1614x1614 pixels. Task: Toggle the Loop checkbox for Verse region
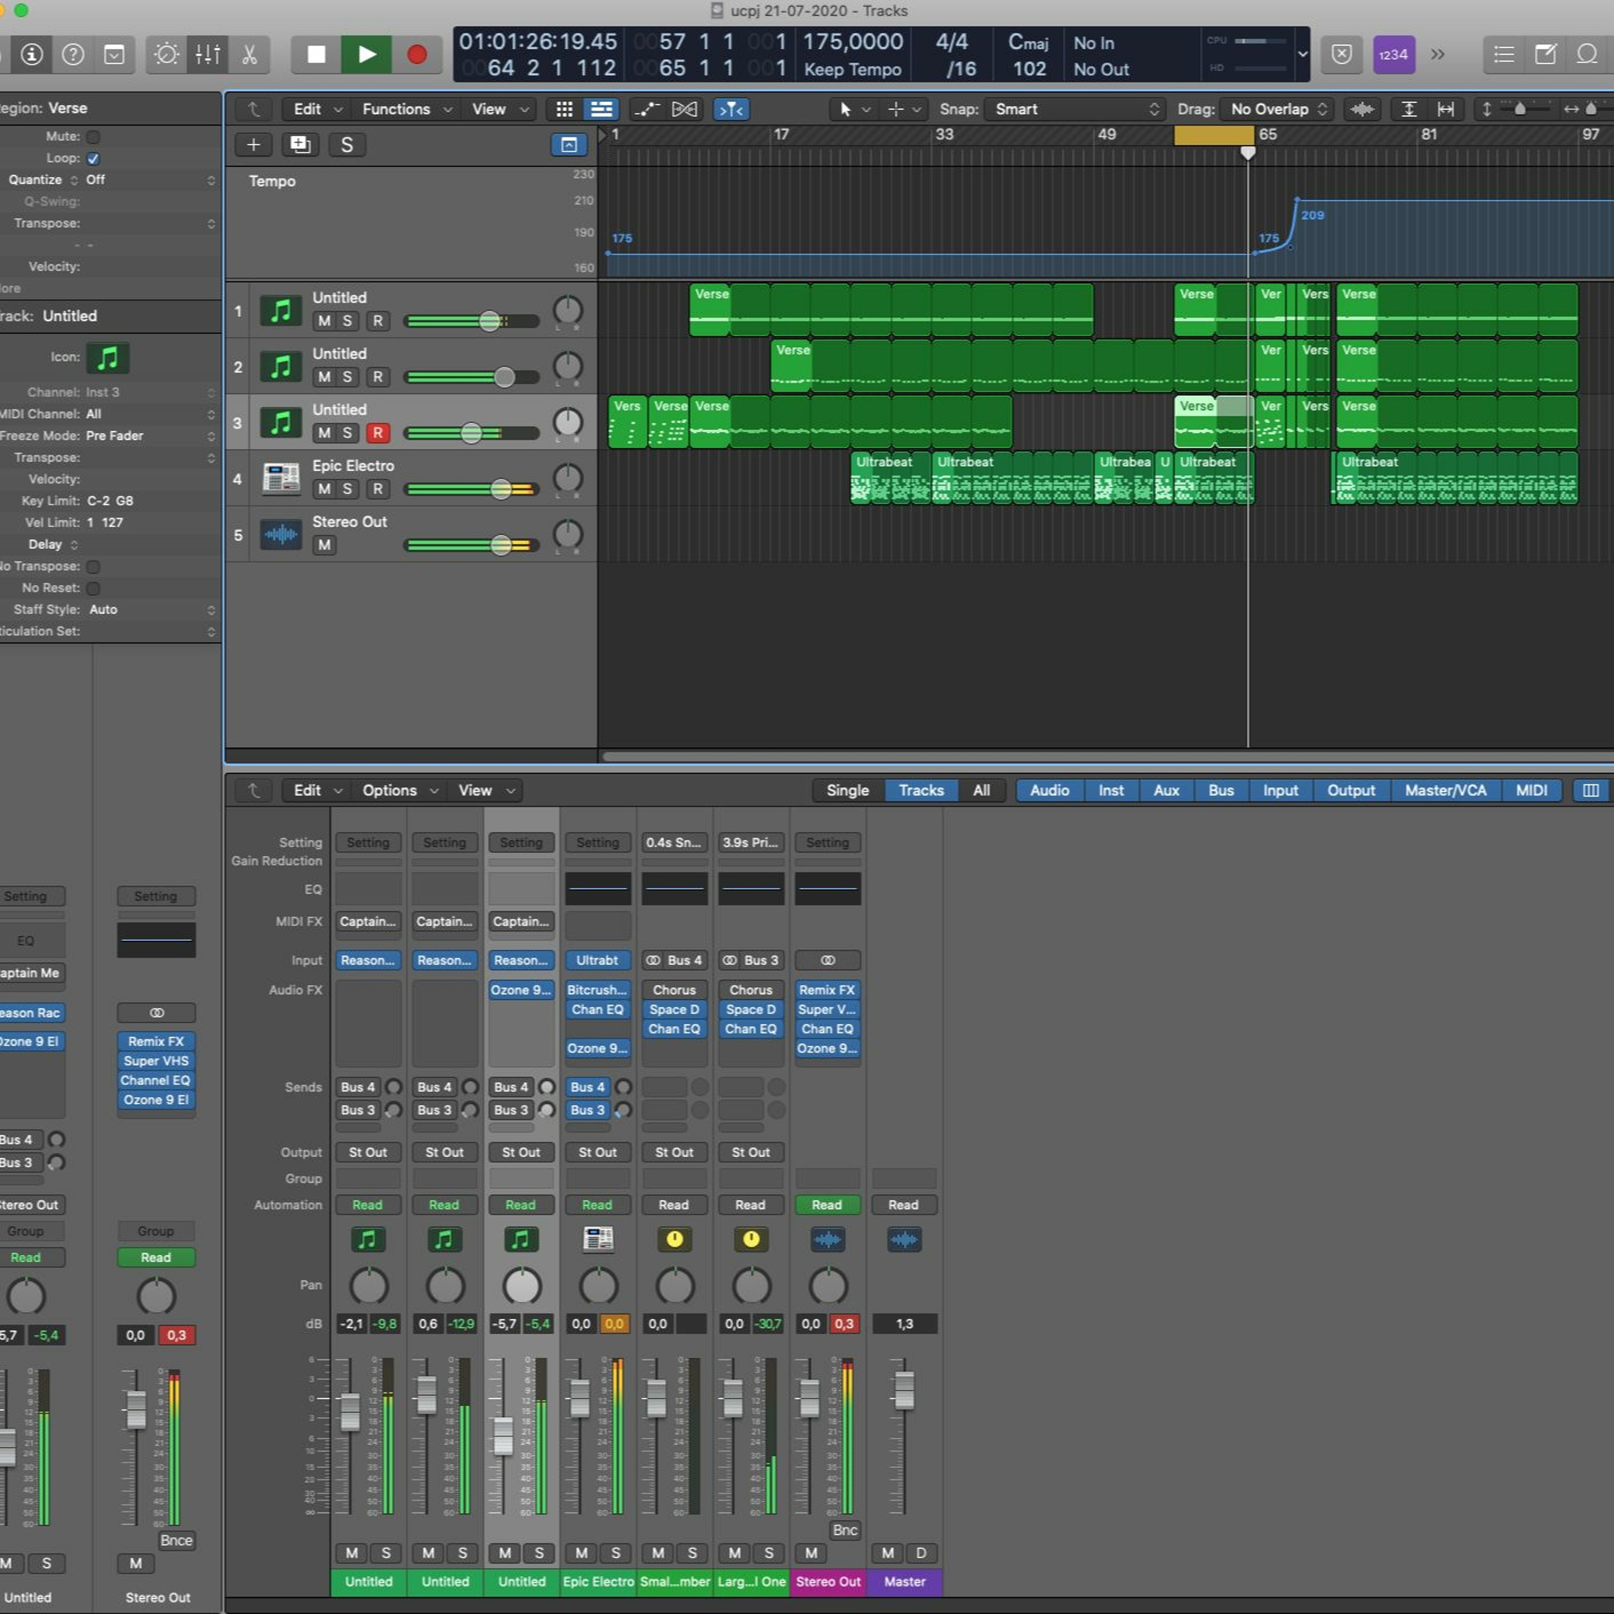coord(94,158)
